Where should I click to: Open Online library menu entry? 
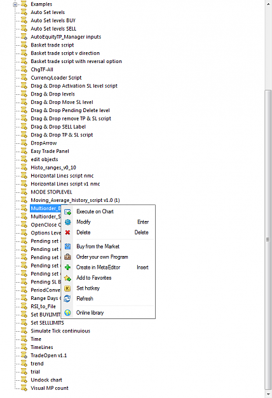click(x=90, y=313)
